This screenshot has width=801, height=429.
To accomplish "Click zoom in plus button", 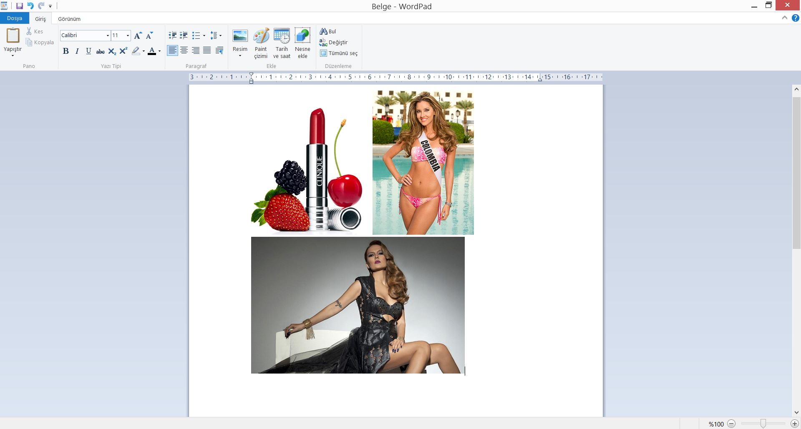I will (x=795, y=424).
